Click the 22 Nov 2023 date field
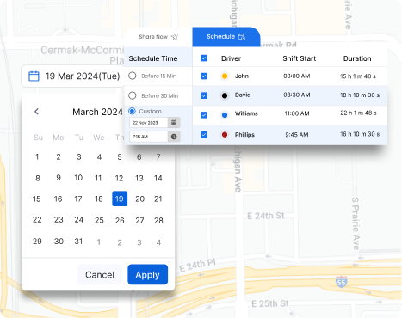The width and height of the screenshot is (402, 318). (x=148, y=123)
